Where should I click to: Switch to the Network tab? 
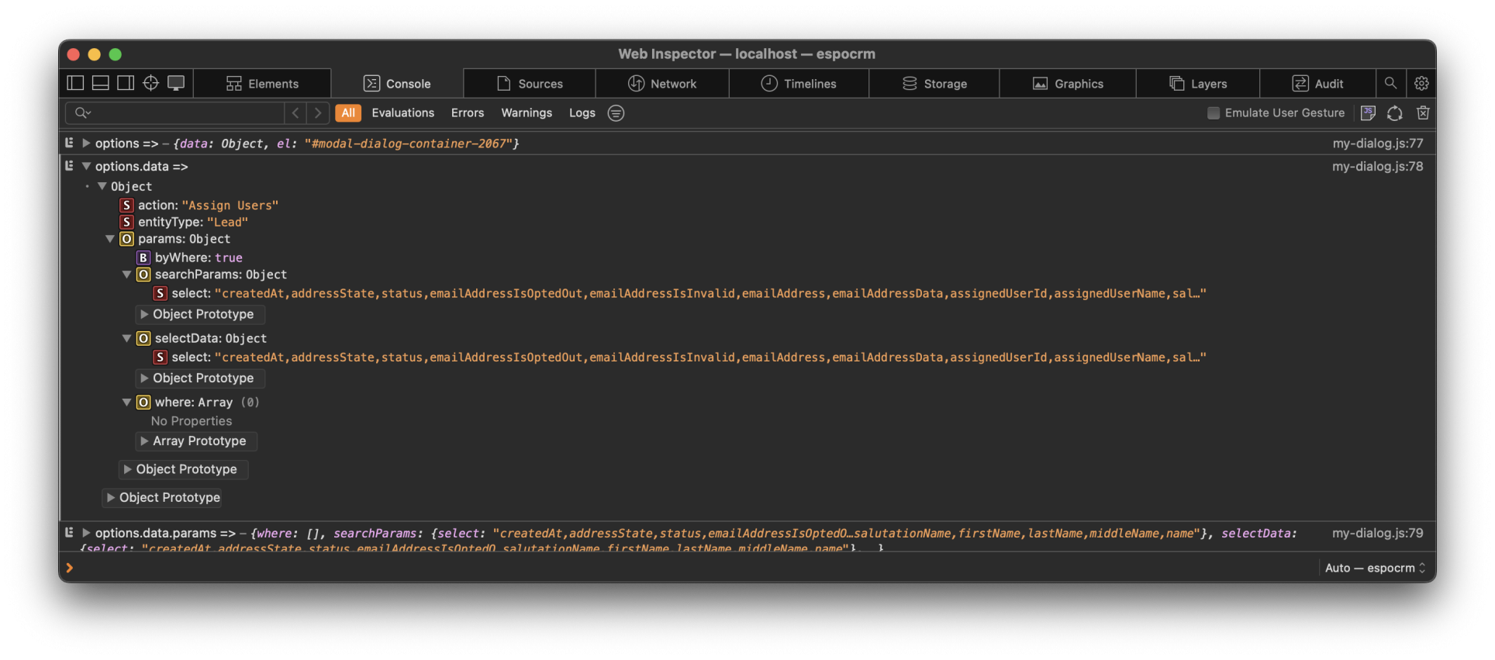(662, 83)
